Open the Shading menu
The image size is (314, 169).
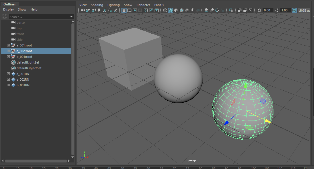[97, 5]
